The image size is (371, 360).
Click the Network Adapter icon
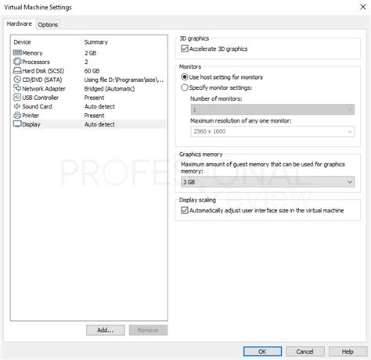point(17,88)
